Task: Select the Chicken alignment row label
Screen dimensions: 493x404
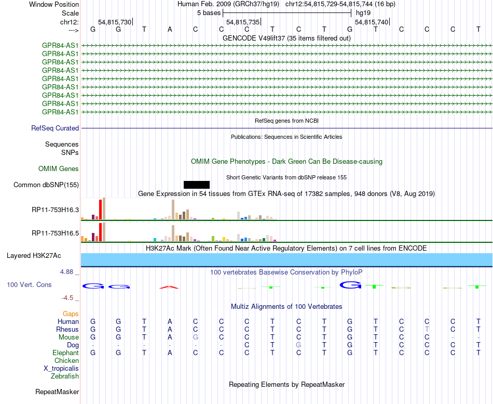Action: point(66,361)
